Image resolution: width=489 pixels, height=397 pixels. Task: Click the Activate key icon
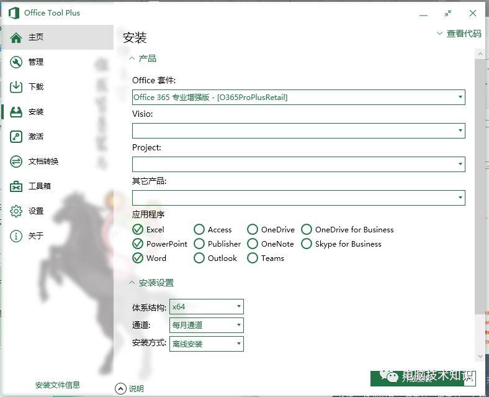[x=16, y=137]
